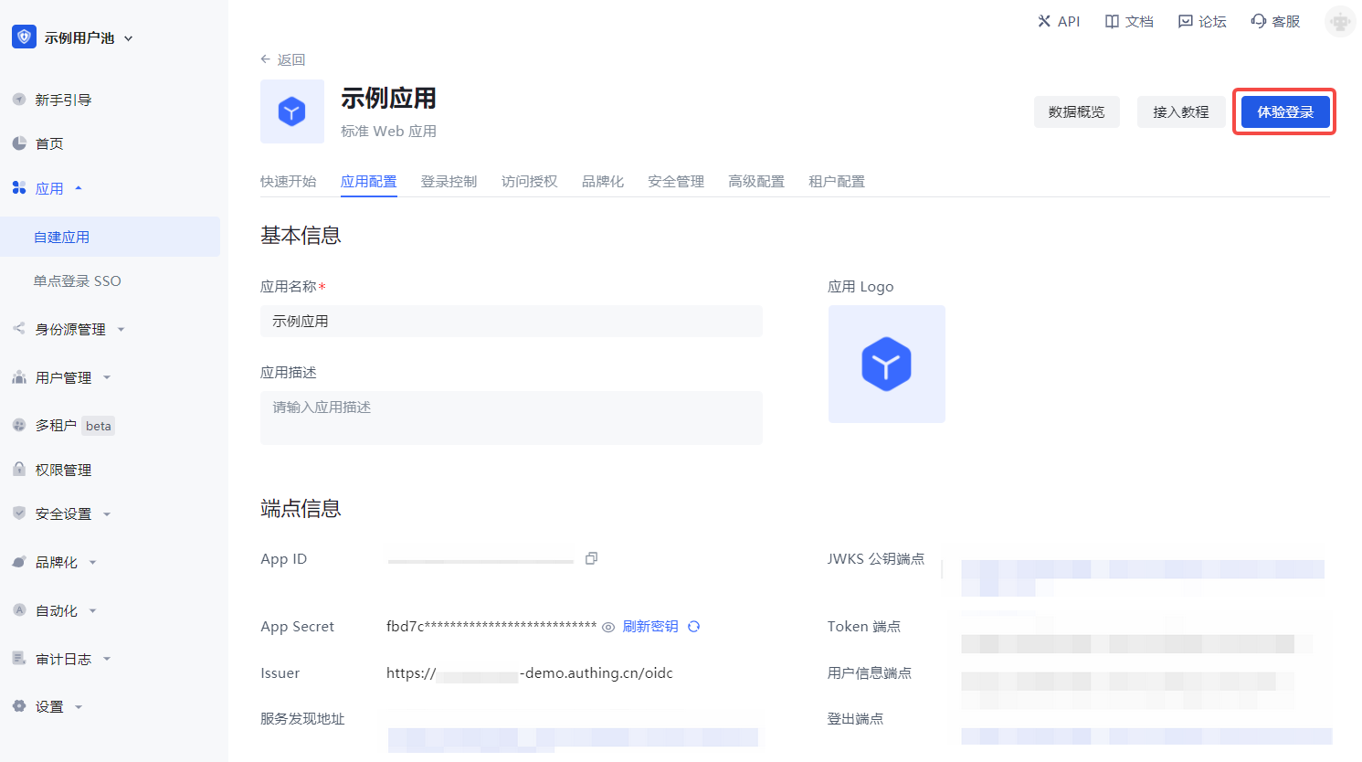Open the 文档 documentation icon
Viewport: 1362px width, 762px height.
(x=1112, y=21)
